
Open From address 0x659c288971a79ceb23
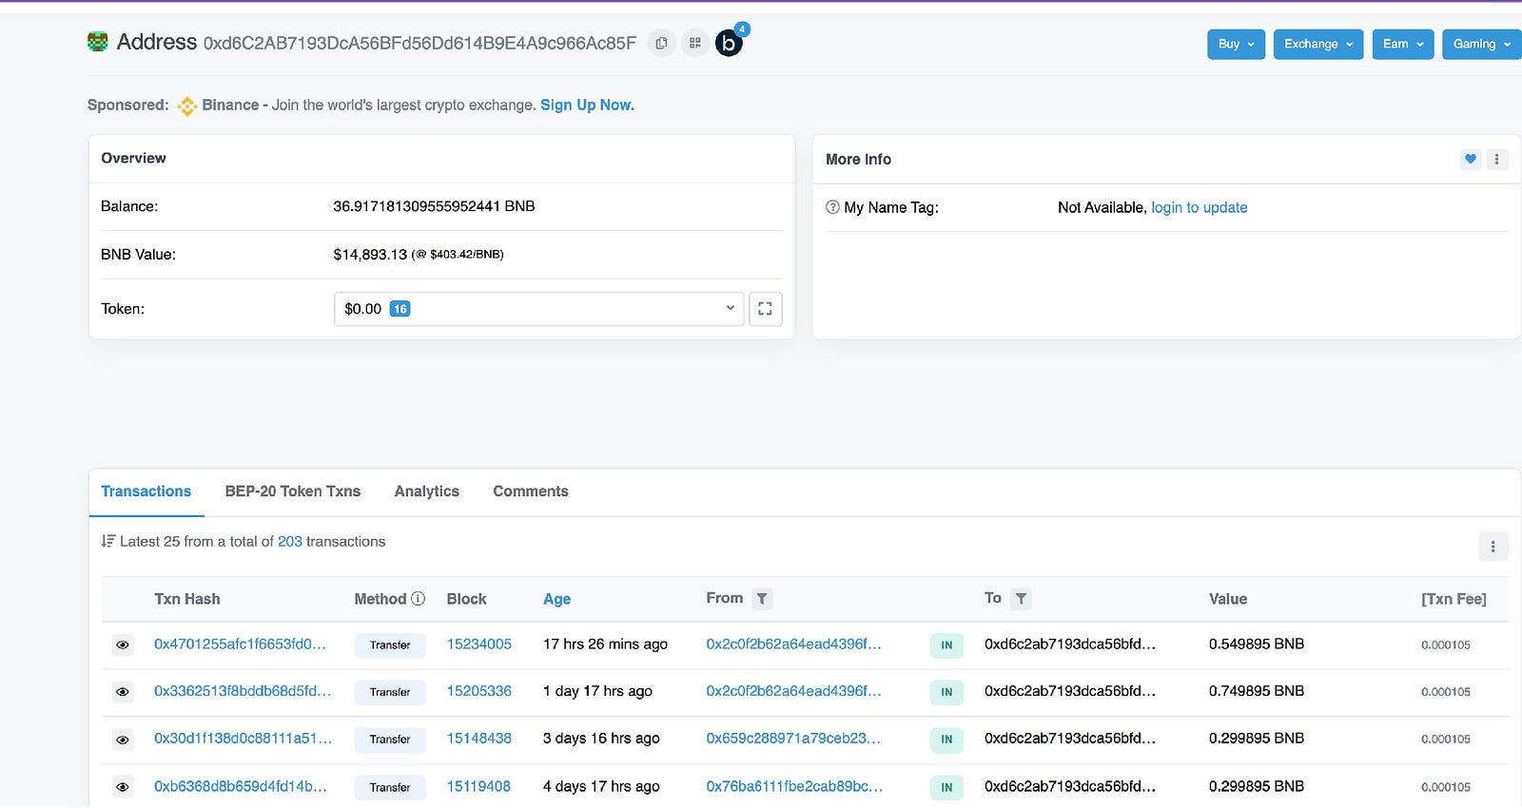tap(793, 739)
